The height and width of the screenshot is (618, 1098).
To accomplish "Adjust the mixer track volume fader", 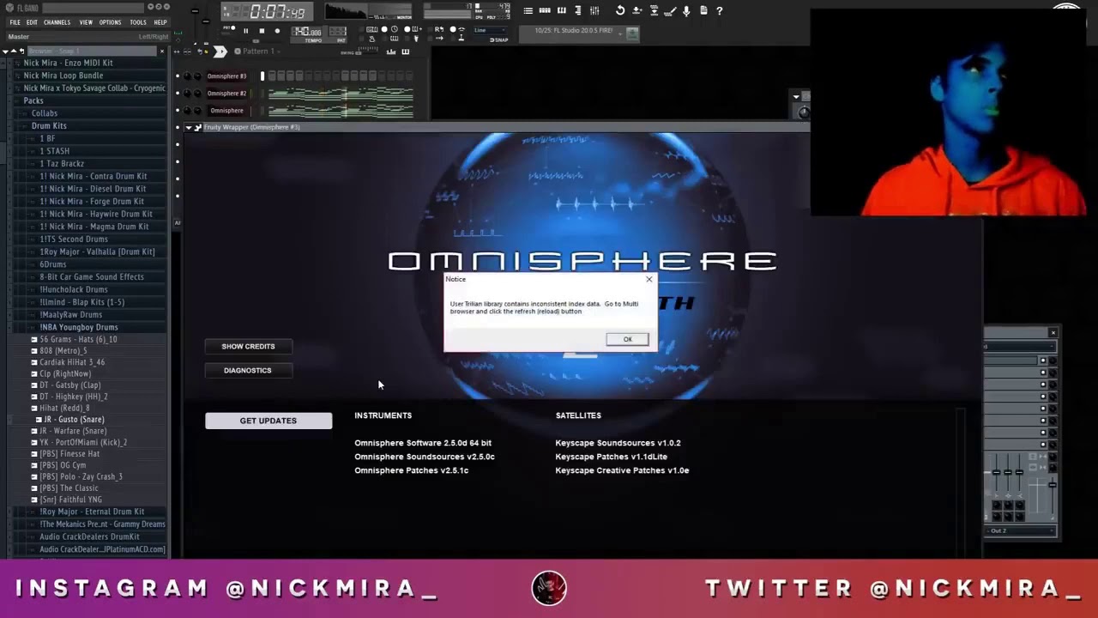I will tap(1053, 485).
